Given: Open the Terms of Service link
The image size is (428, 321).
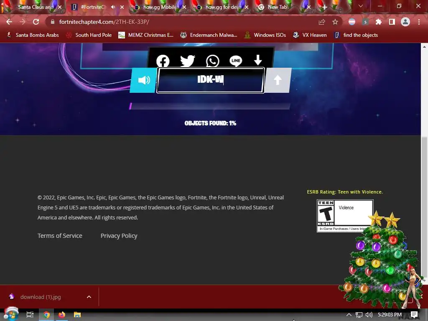Looking at the screenshot, I should coord(60,236).
